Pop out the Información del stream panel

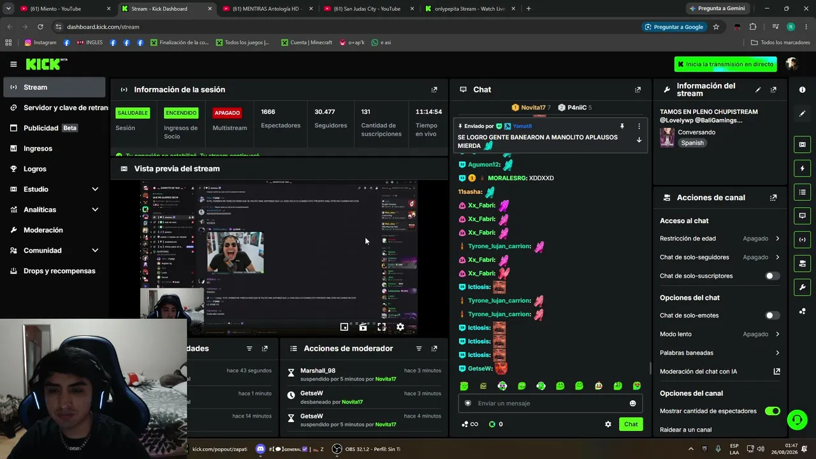click(773, 90)
